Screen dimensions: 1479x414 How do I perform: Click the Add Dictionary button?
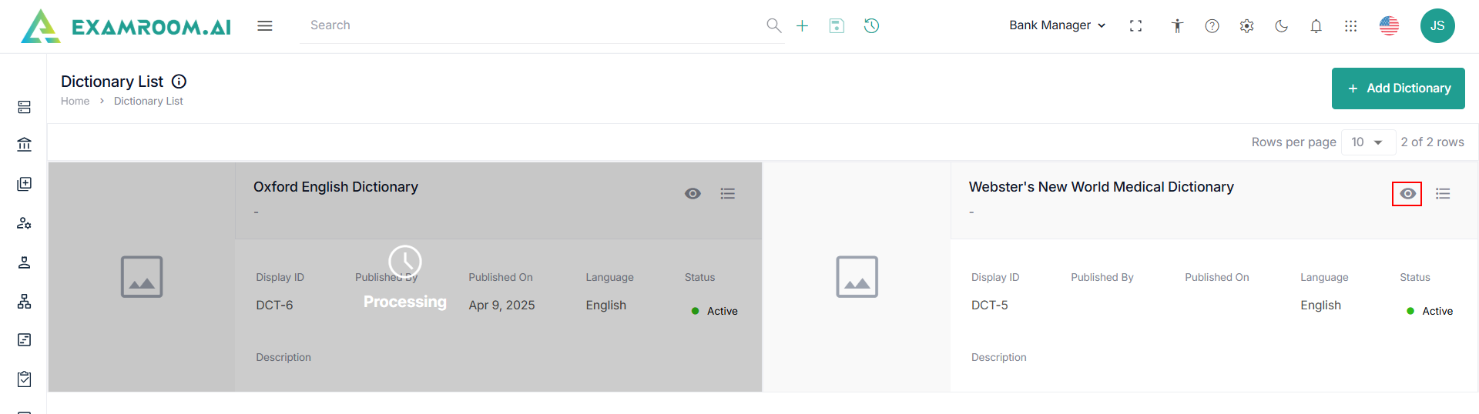tap(1398, 88)
